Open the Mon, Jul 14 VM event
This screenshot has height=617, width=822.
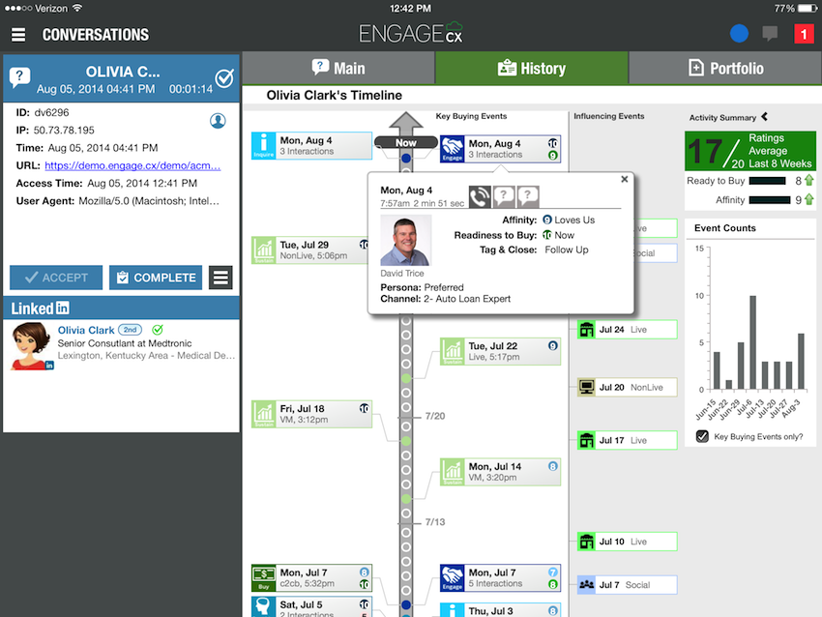coord(500,472)
